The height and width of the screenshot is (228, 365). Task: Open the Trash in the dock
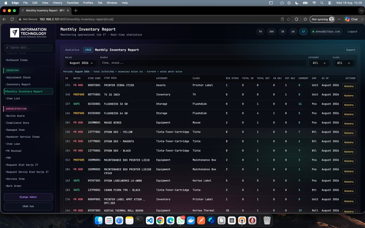[267, 221]
